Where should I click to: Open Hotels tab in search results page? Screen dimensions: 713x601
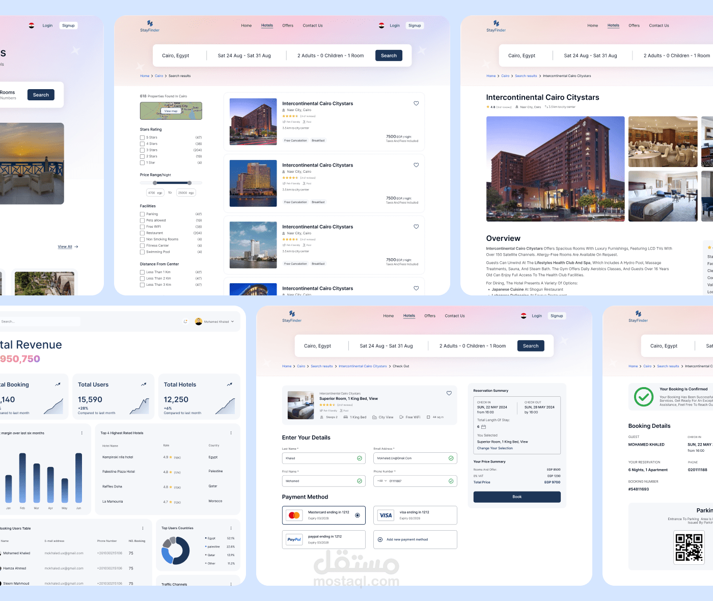267,25
